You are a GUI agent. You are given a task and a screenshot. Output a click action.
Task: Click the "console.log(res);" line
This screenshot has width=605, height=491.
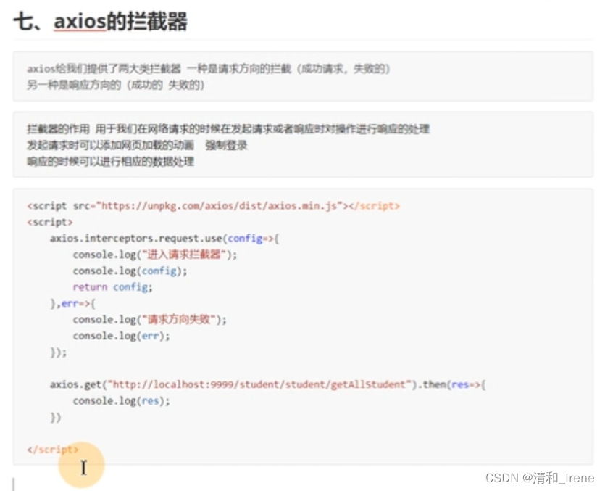click(x=122, y=401)
